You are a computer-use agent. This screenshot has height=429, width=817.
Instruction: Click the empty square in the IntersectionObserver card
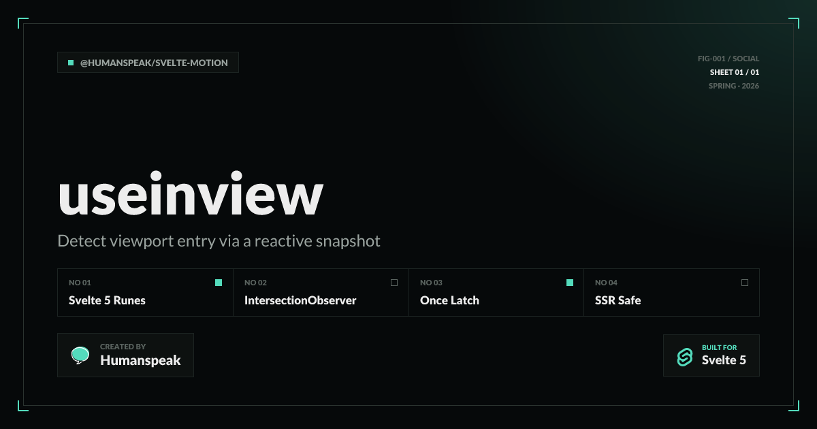click(394, 283)
